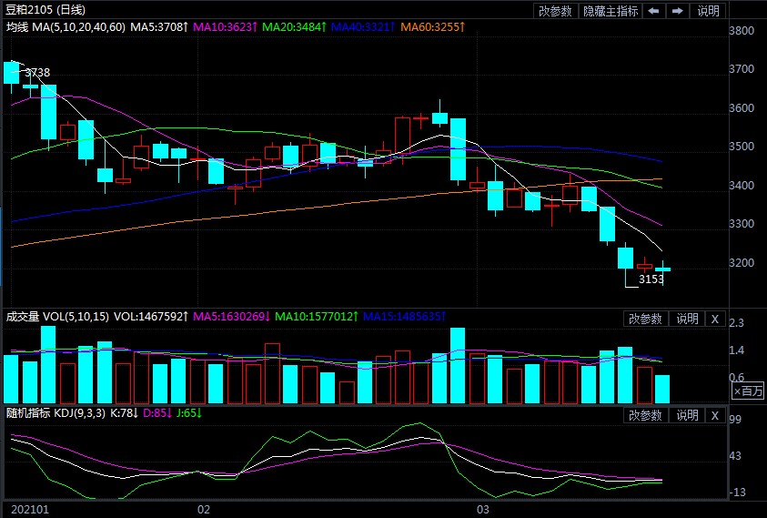
Task: Toggle 隐藏主指标 to hide main indicator
Action: (611, 11)
